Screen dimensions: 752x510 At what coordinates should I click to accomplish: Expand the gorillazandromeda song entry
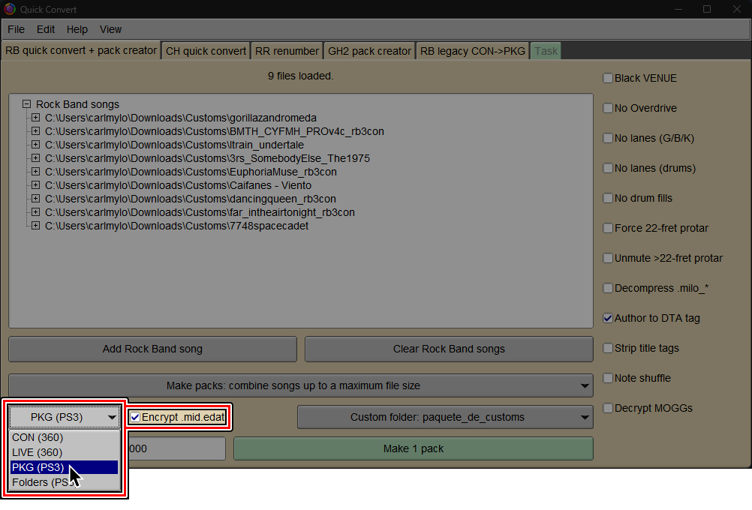[35, 118]
